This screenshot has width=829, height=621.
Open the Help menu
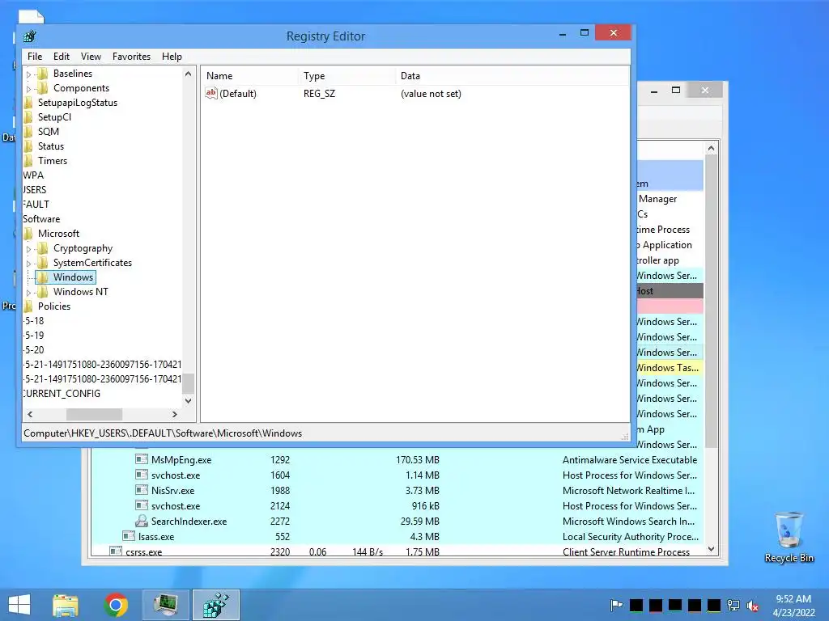[172, 57]
